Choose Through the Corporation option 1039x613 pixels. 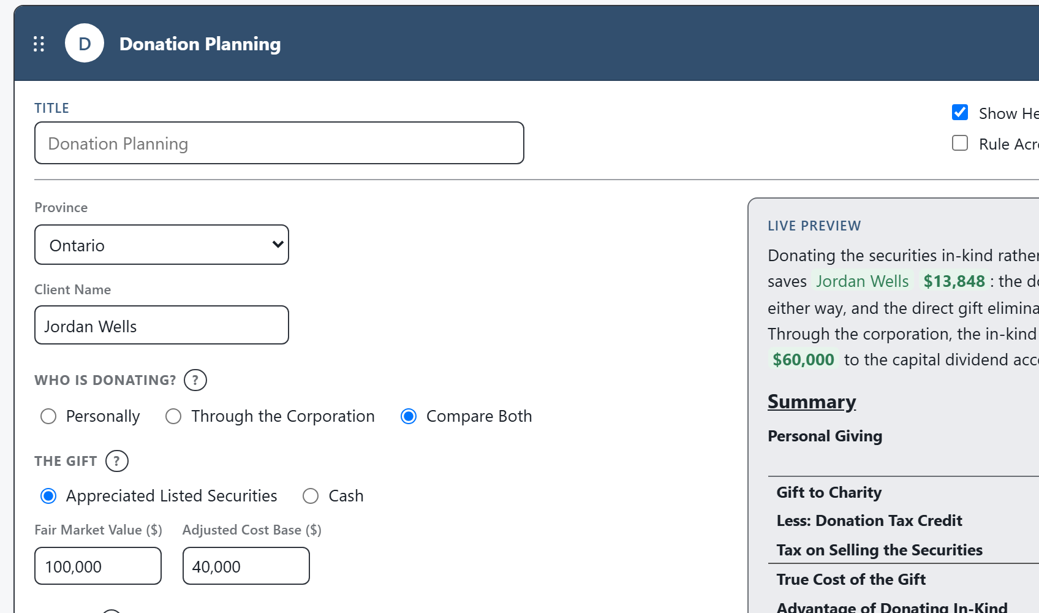[x=173, y=416]
